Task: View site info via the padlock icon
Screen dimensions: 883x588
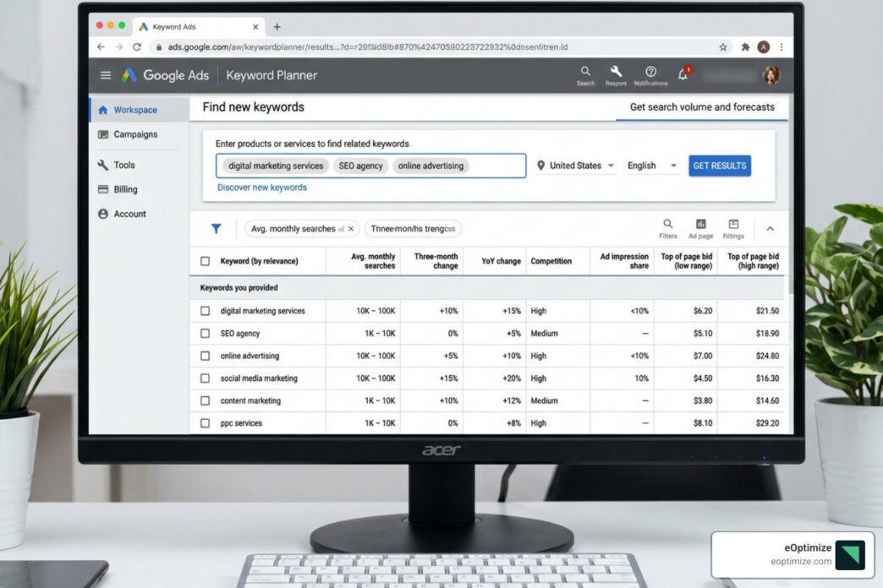Action: [159, 47]
